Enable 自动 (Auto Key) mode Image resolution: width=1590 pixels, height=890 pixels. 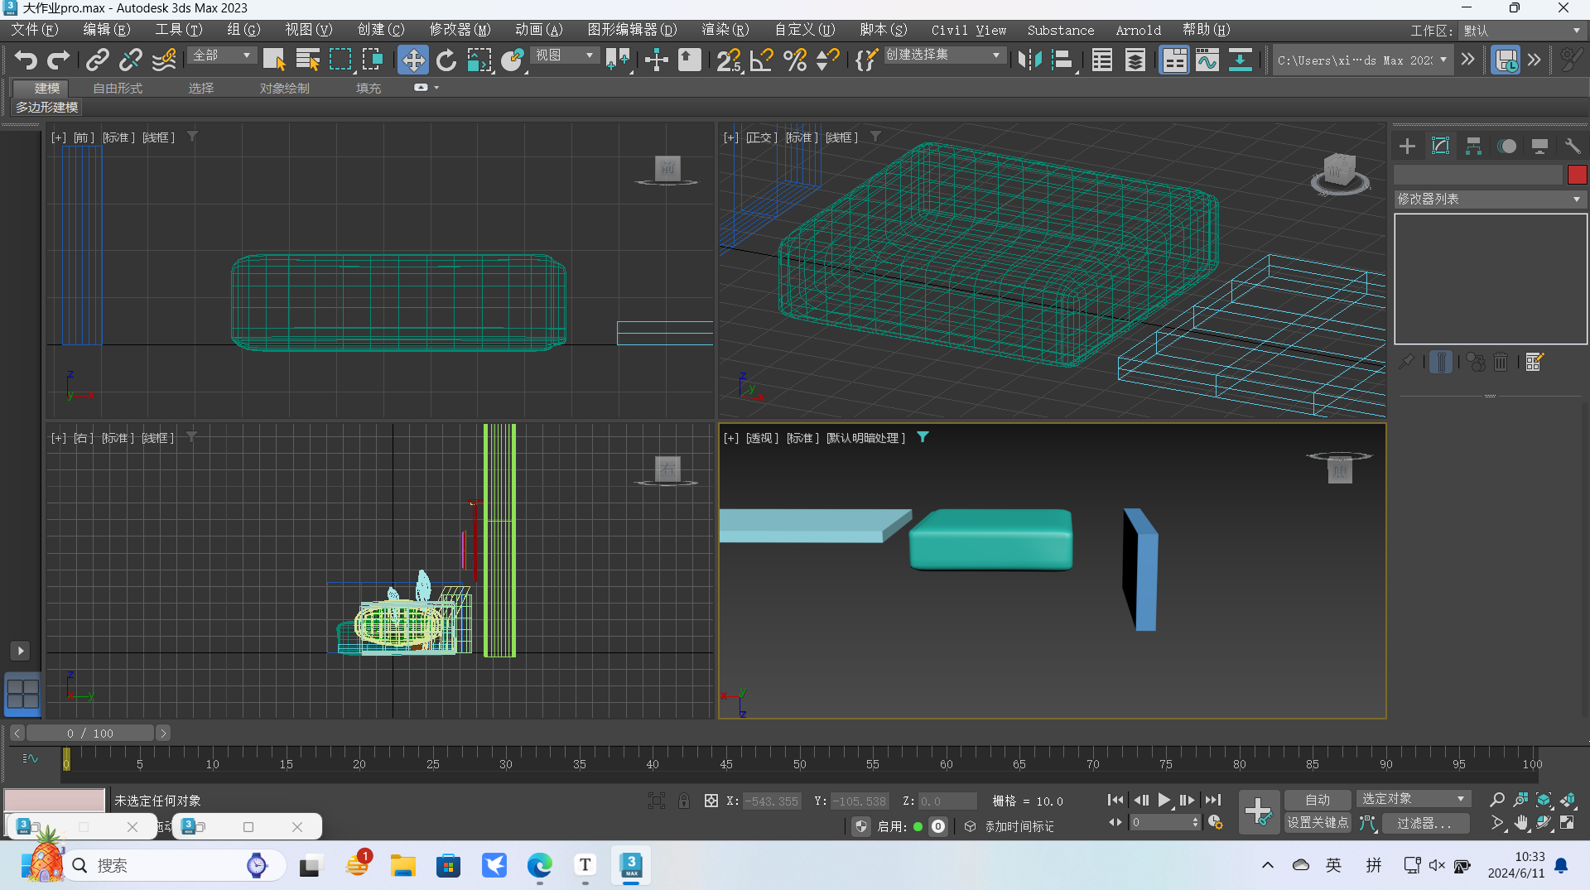(1317, 799)
